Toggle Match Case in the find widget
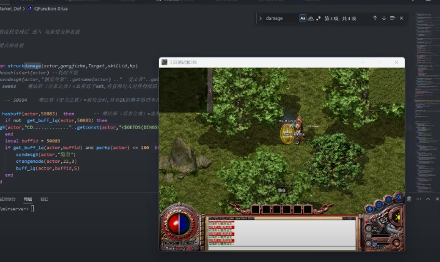The width and height of the screenshot is (440, 262). 303,19
